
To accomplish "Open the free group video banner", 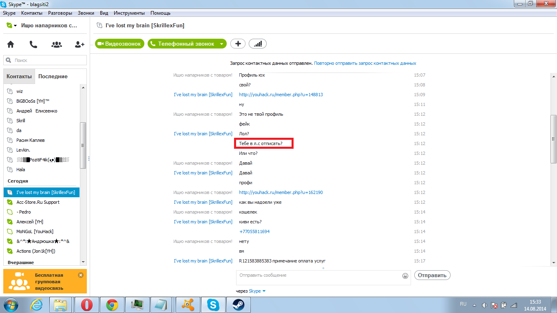I will (x=45, y=281).
